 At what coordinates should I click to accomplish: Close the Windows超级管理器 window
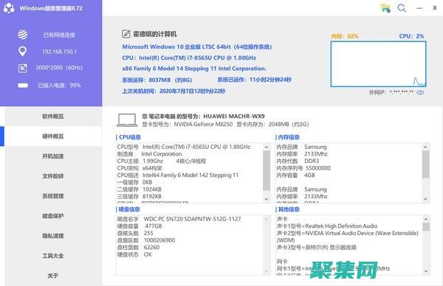(435, 8)
